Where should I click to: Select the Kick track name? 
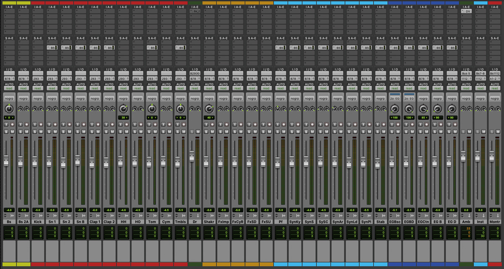(x=38, y=222)
